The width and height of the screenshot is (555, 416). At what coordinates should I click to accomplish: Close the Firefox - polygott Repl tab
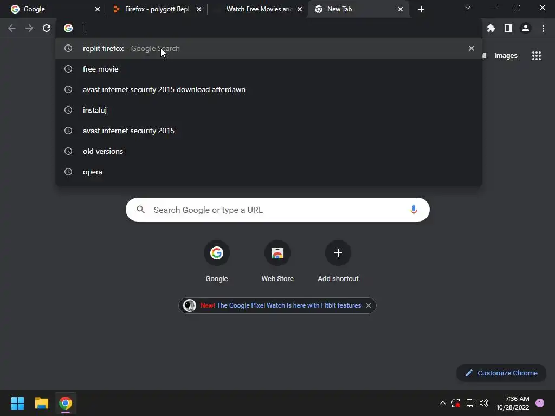pos(199,9)
